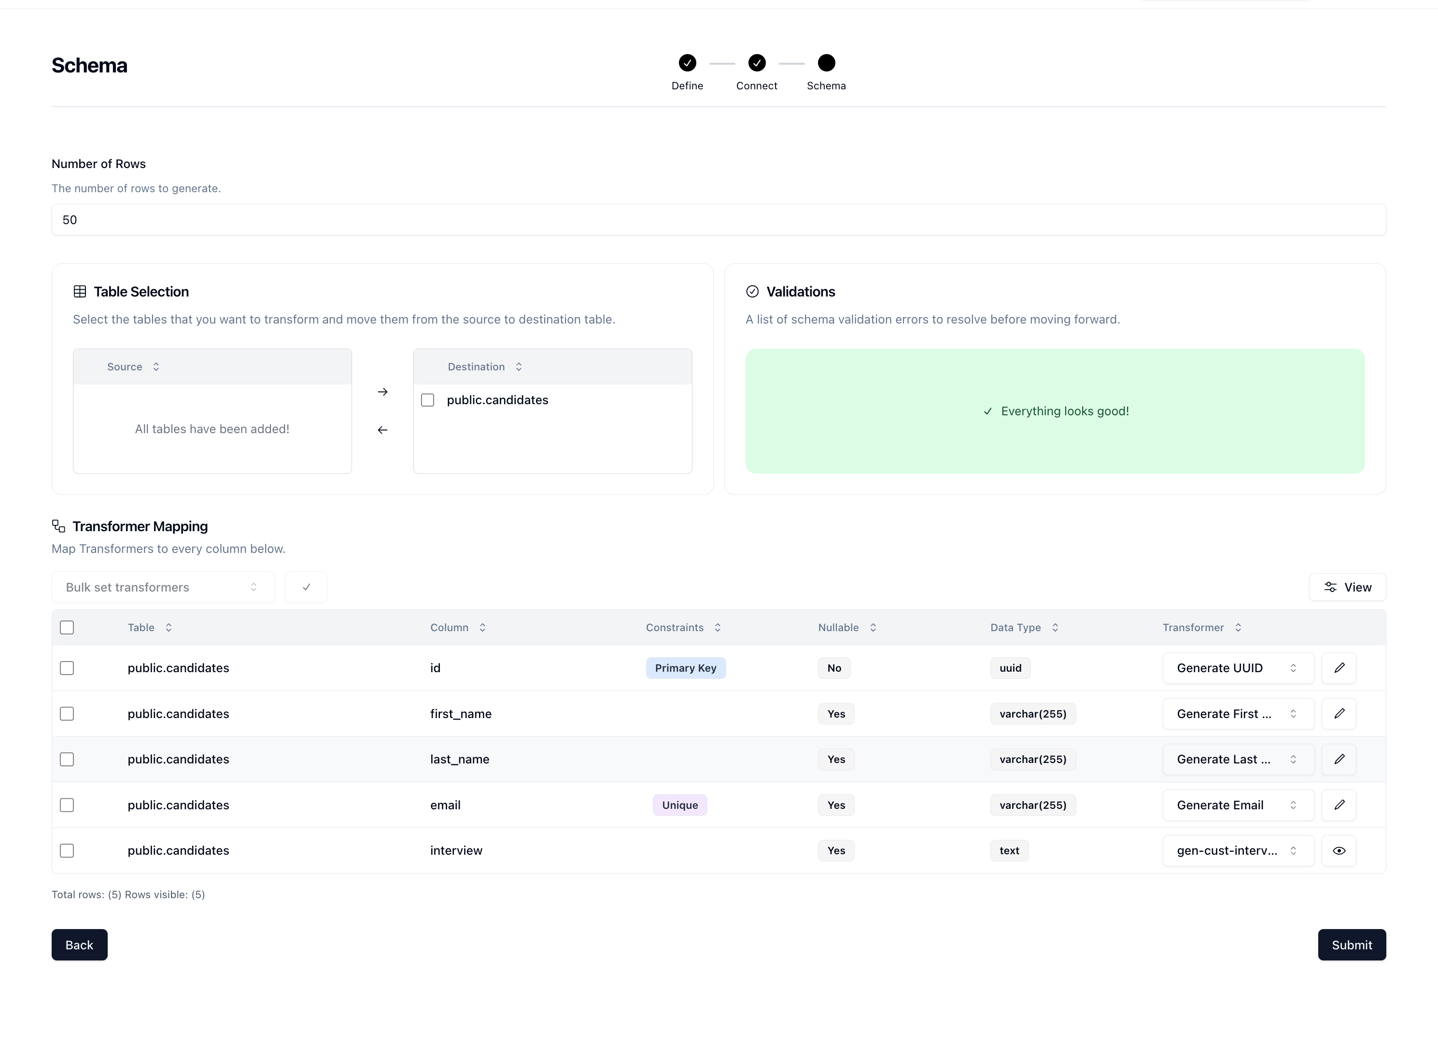Sort by the Column header
The width and height of the screenshot is (1438, 1044).
pos(458,628)
